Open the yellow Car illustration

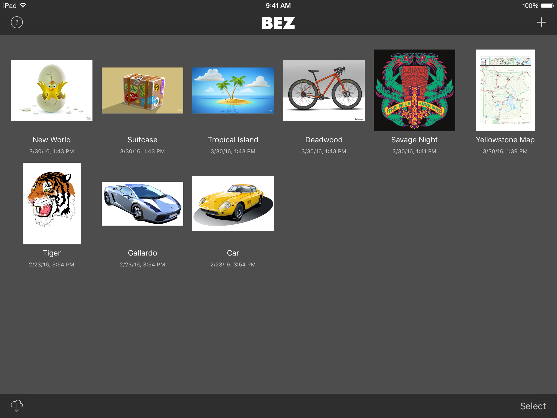[x=233, y=204]
